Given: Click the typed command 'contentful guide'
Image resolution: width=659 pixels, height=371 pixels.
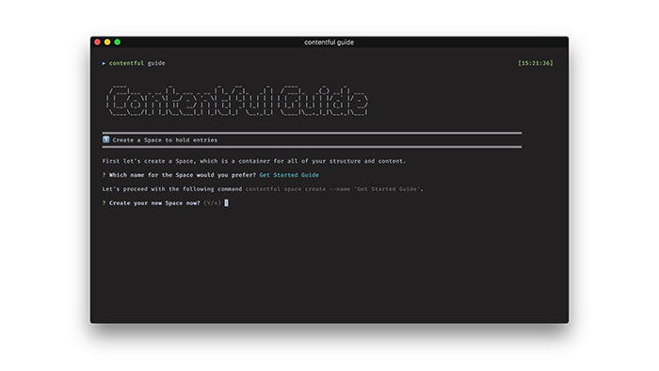Looking at the screenshot, I should 137,63.
